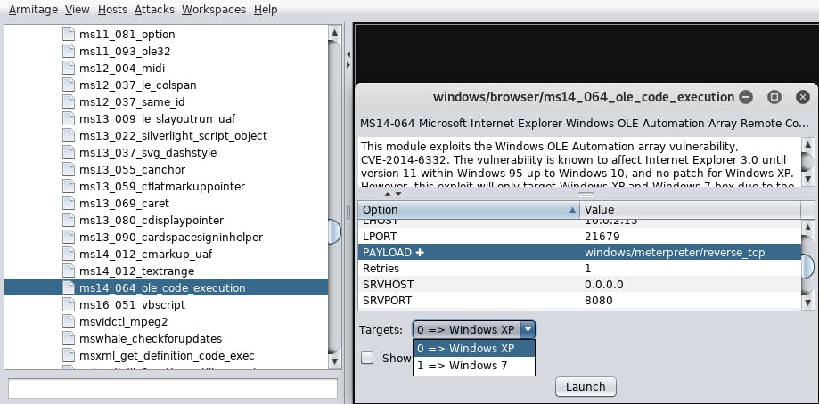819x404 pixels.
Task: Click the ms13_055_canchor file icon
Action: (x=69, y=169)
